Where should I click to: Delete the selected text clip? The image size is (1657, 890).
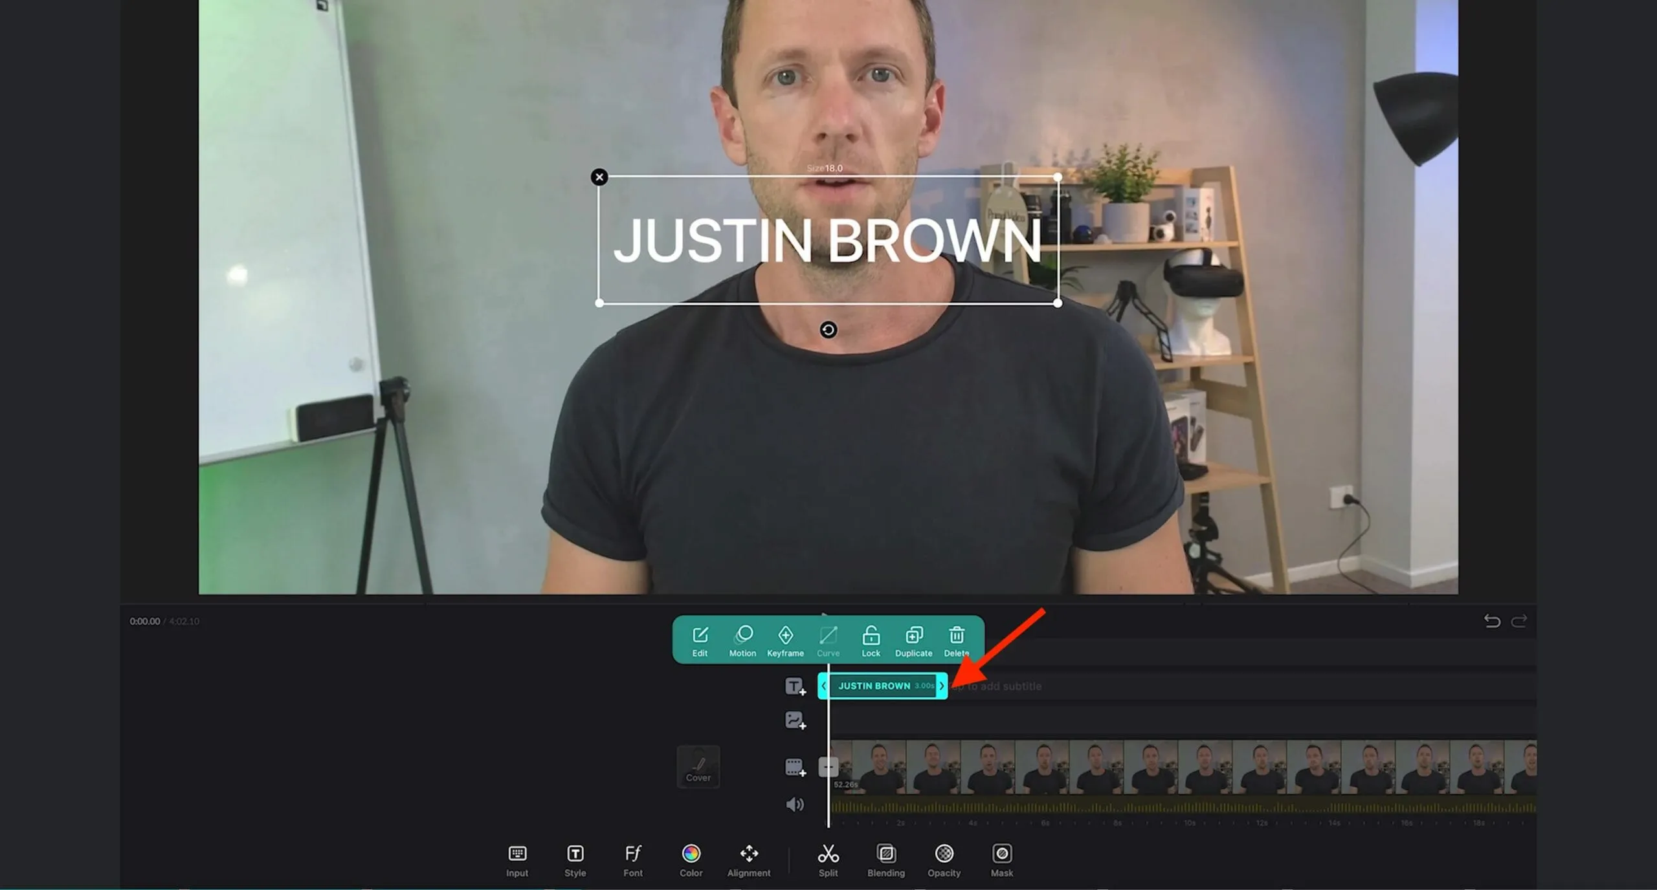click(x=956, y=640)
